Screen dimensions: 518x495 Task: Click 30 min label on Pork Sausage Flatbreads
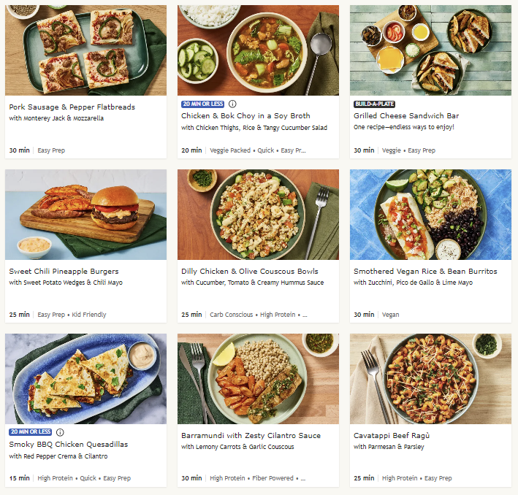19,150
